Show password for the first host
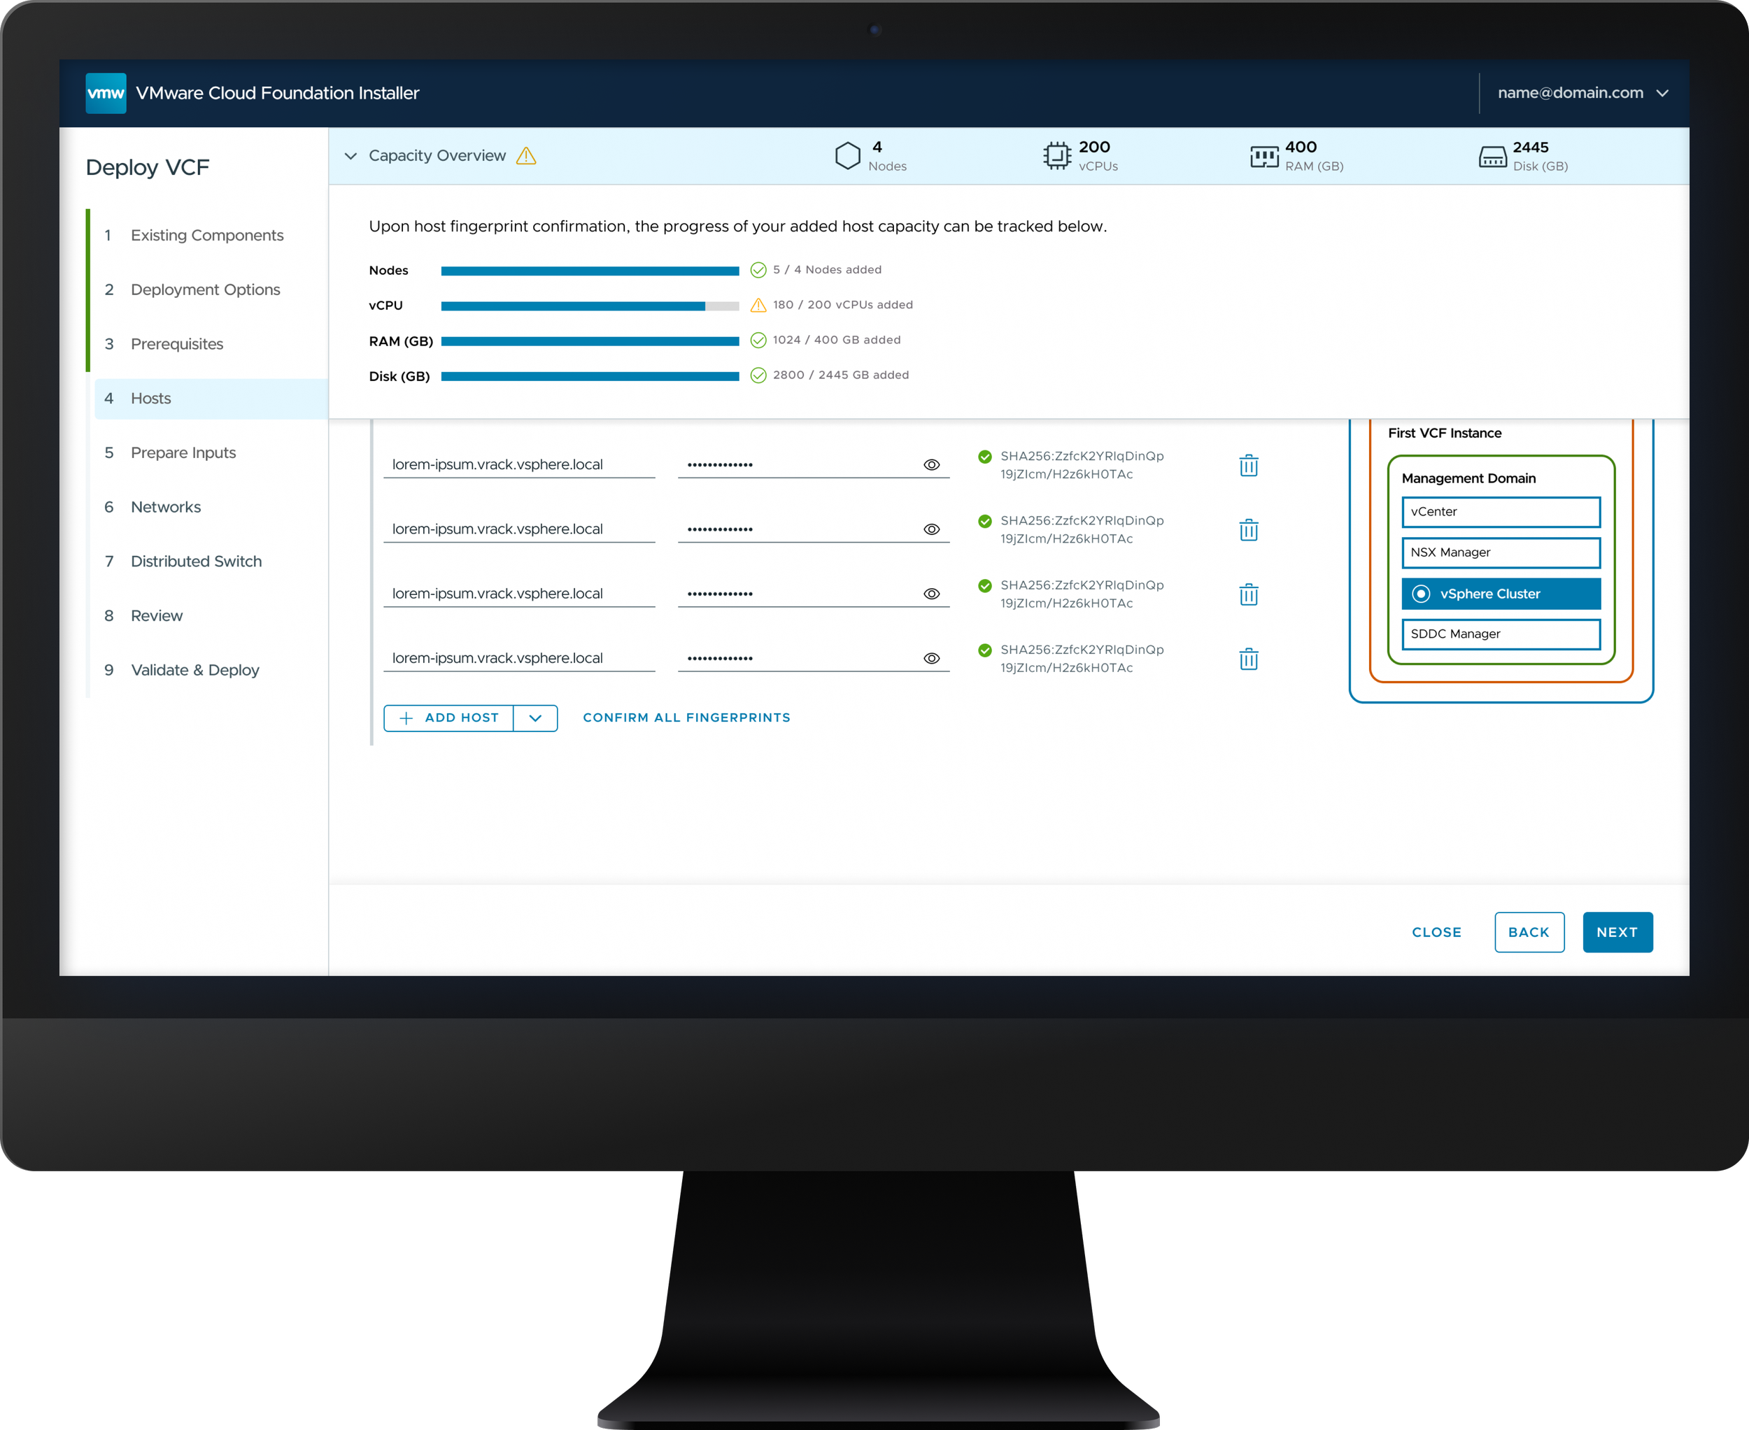Image resolution: width=1749 pixels, height=1430 pixels. click(x=931, y=464)
